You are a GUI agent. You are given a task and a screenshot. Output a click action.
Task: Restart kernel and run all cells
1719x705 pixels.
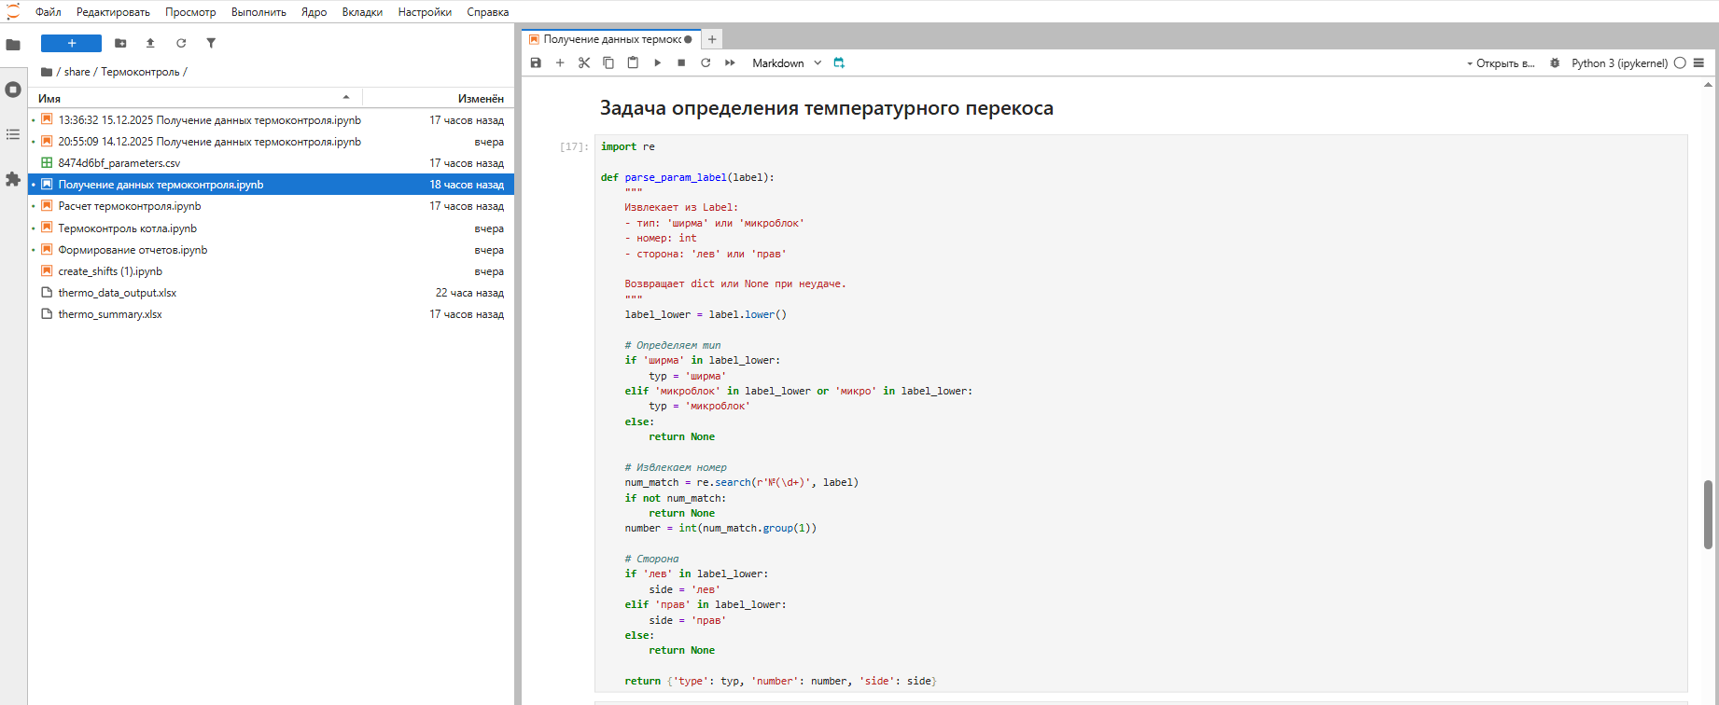click(x=730, y=63)
